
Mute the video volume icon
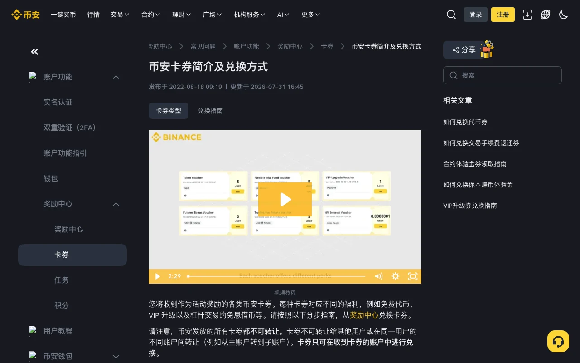coord(379,276)
